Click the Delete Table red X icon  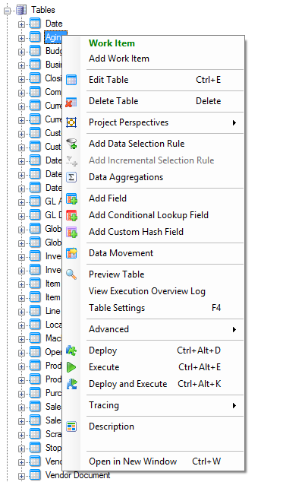[x=71, y=102]
